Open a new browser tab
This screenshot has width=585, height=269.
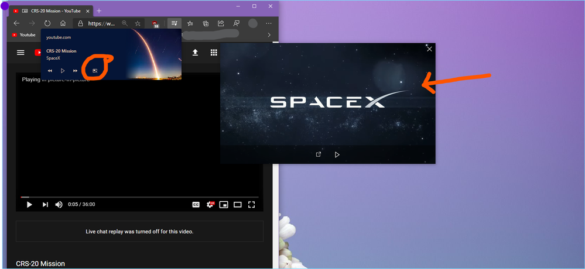[99, 11]
